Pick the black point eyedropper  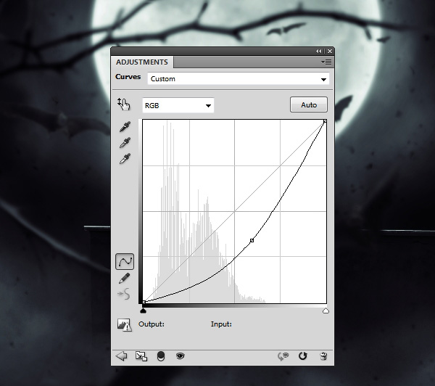[125, 127]
